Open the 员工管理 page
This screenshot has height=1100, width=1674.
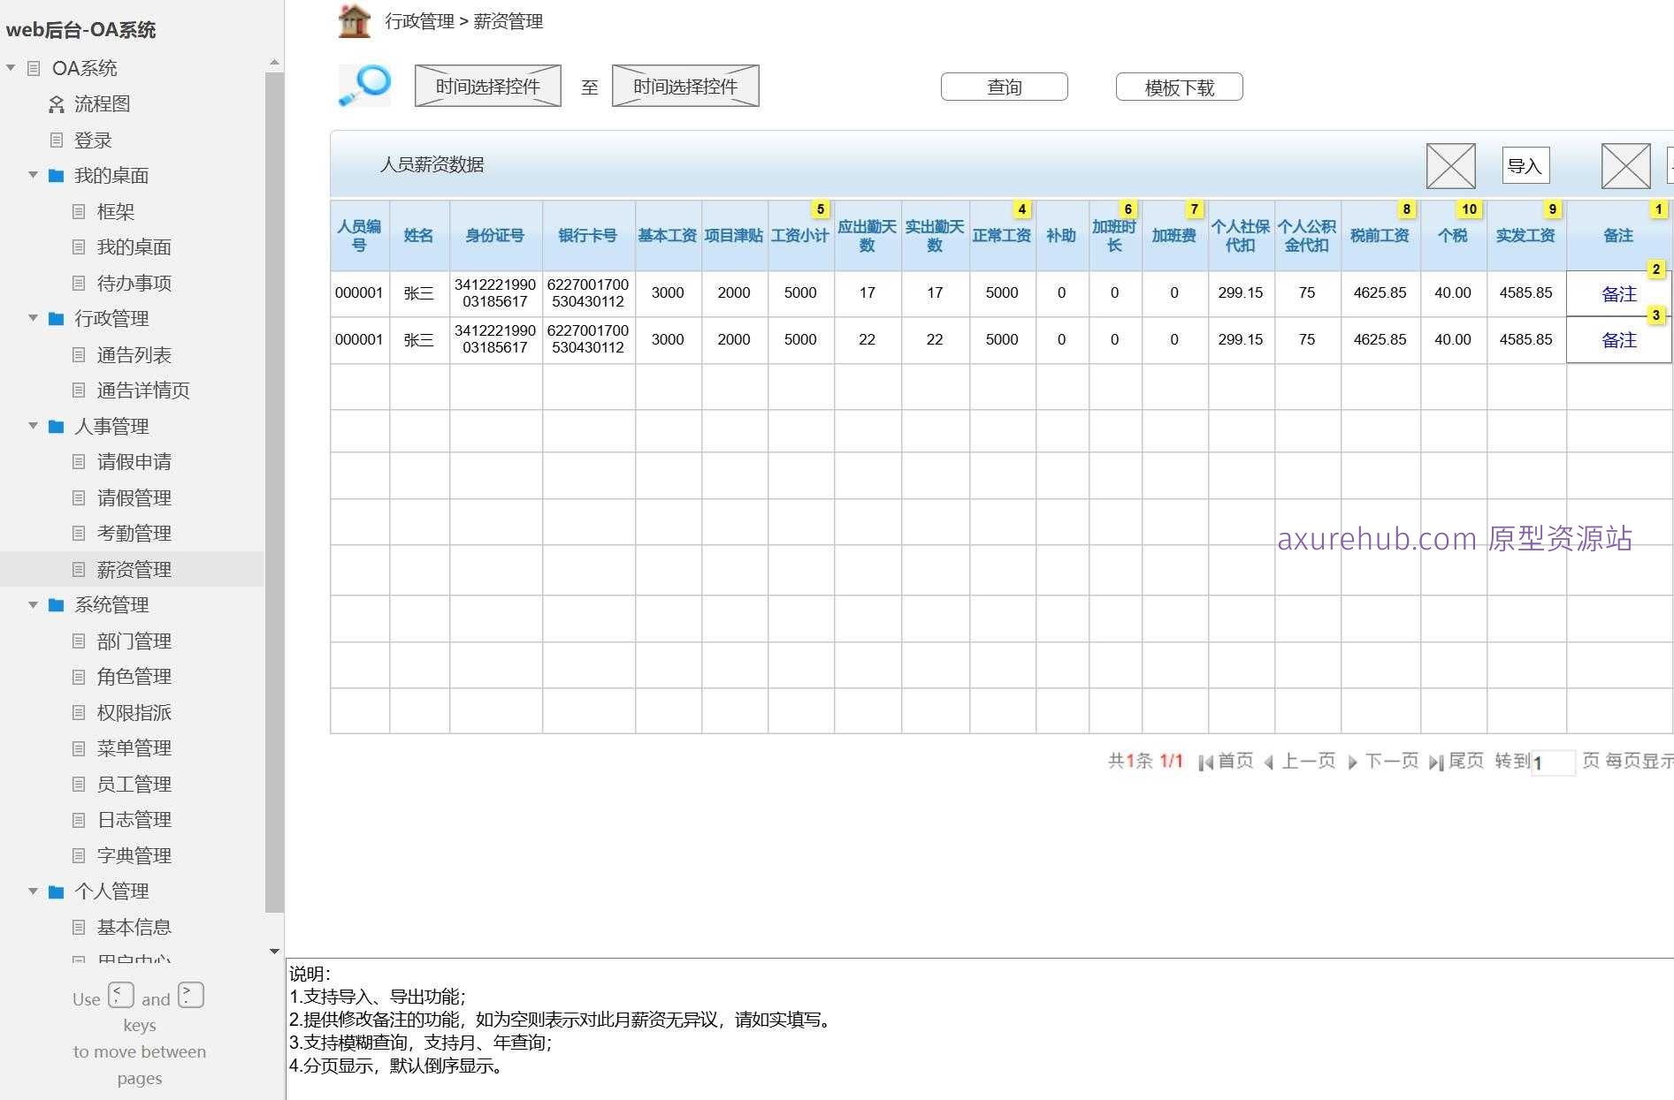(134, 784)
